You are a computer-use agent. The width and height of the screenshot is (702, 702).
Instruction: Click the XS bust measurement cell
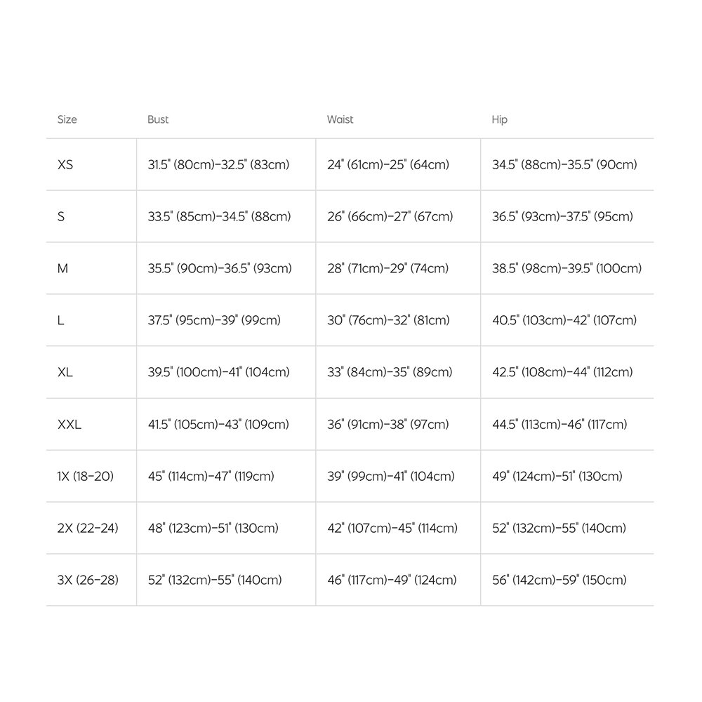point(218,165)
